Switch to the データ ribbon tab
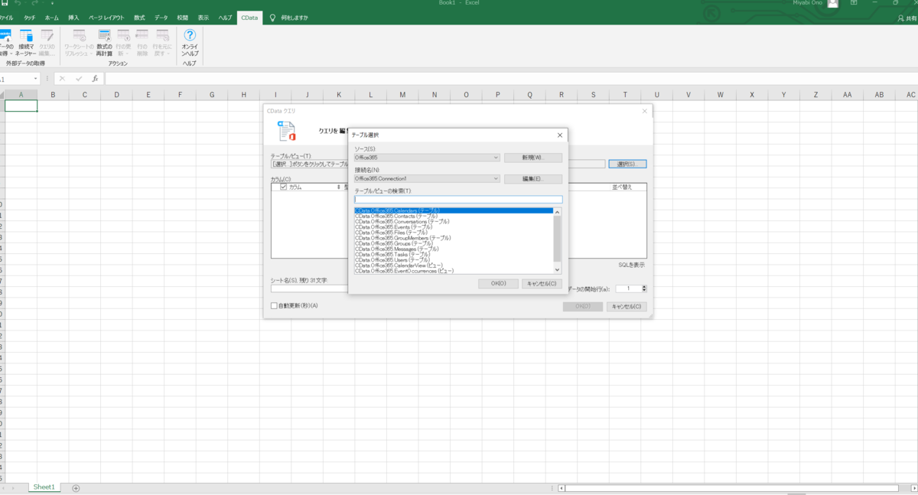918x495 pixels. (161, 17)
